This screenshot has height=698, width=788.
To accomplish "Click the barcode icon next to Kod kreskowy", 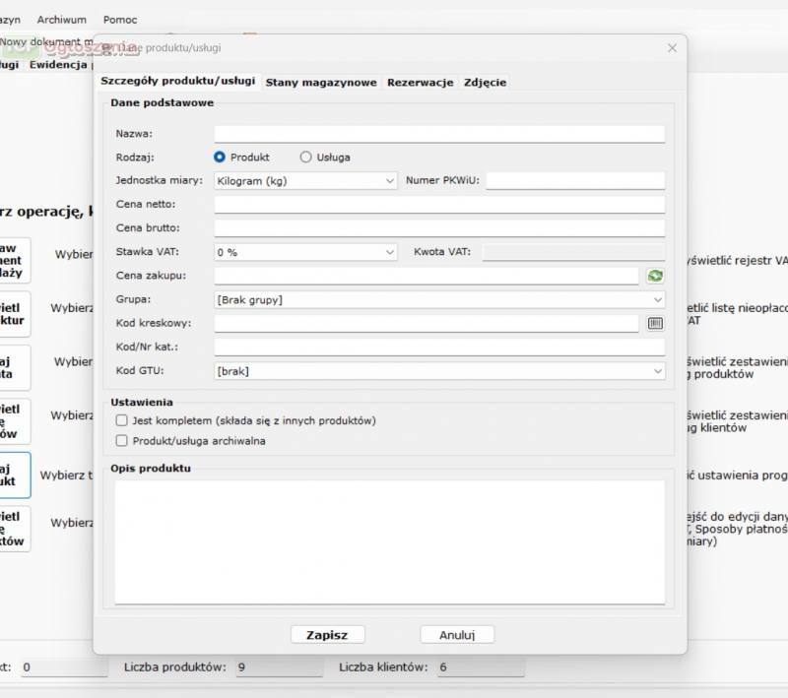I will [x=655, y=323].
